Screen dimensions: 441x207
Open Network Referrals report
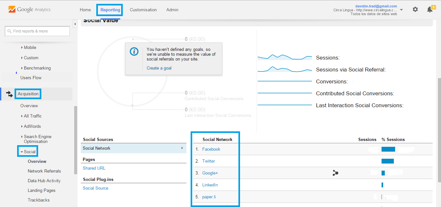tap(44, 171)
